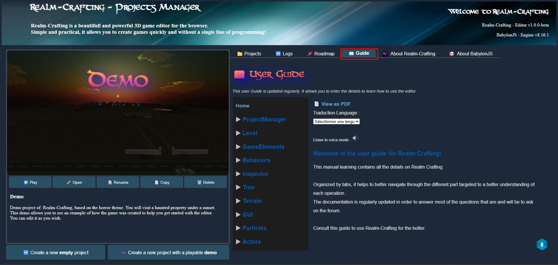558x265 pixels.
Task: Select the Guide tab
Action: click(359, 54)
